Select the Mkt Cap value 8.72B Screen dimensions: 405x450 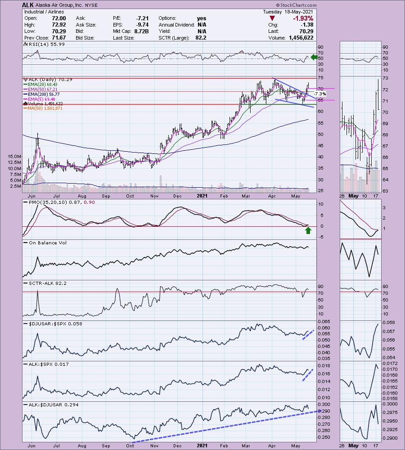click(141, 31)
